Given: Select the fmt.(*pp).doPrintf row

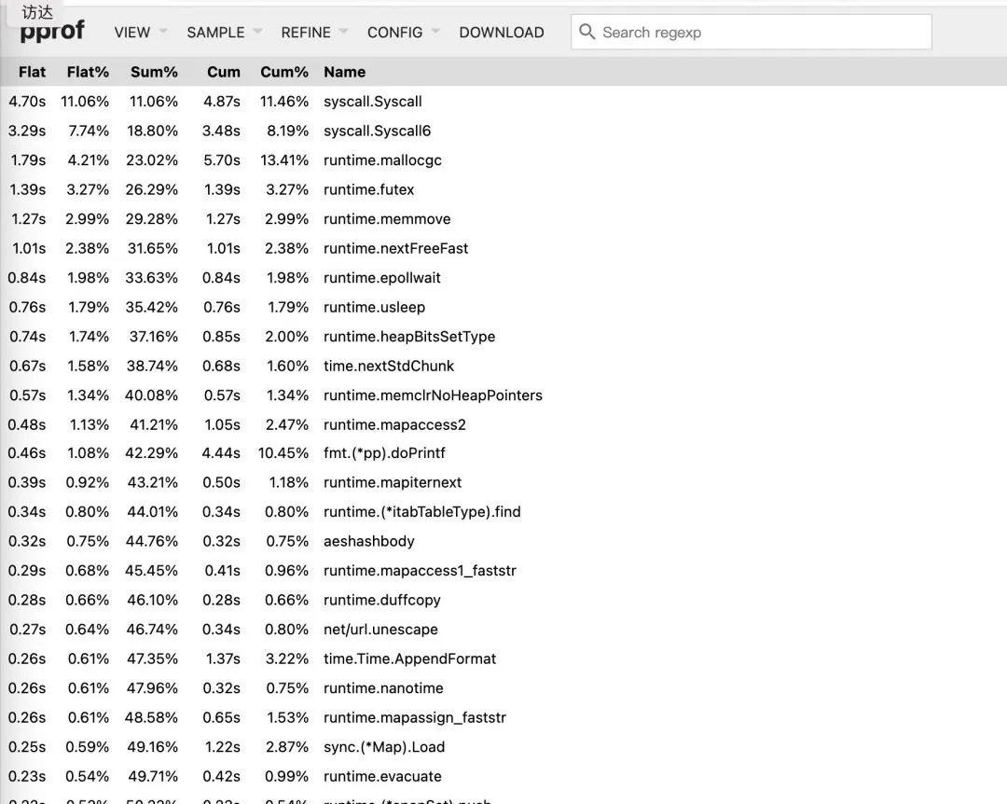Looking at the screenshot, I should point(384,453).
